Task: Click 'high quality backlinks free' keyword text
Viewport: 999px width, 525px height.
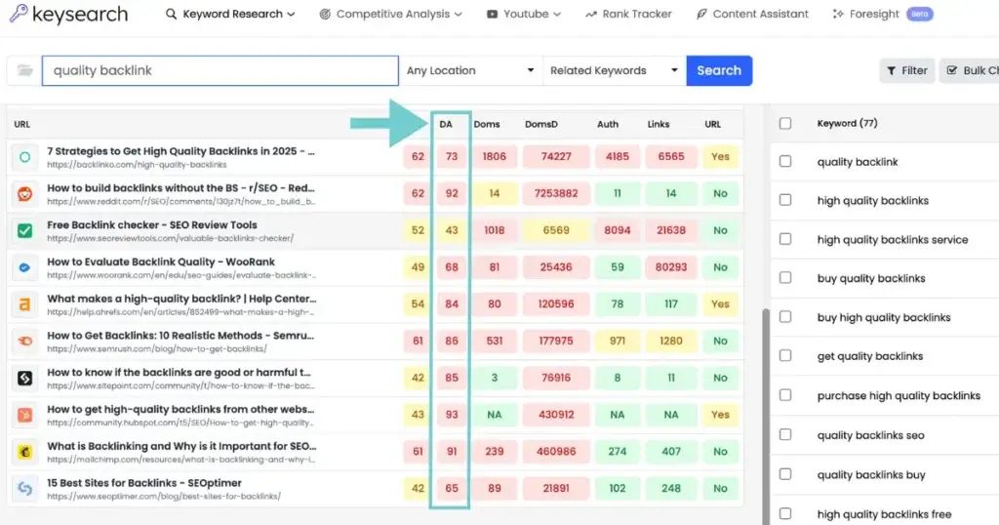Action: click(884, 514)
